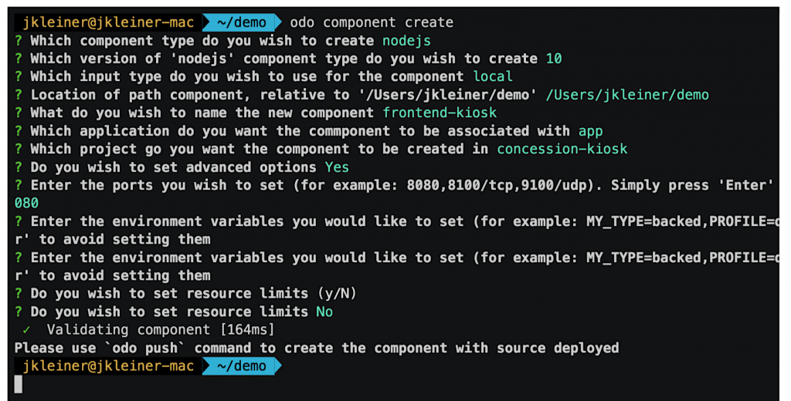
Task: Click the "[164ms]" validation time
Action: tap(247, 330)
